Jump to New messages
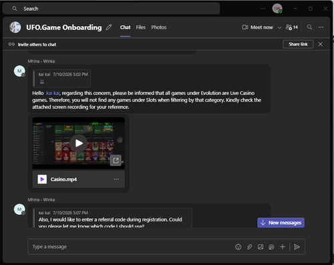The image size is (334, 265). click(x=281, y=223)
